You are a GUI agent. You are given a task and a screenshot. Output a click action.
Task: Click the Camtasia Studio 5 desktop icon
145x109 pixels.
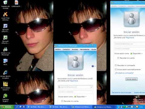[5, 98]
